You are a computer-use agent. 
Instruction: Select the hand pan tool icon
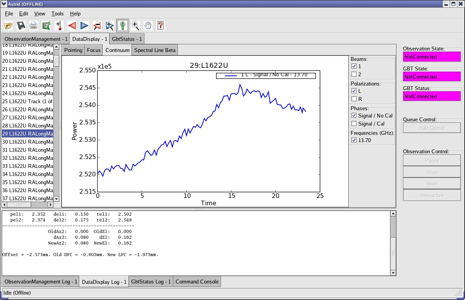tap(148, 26)
